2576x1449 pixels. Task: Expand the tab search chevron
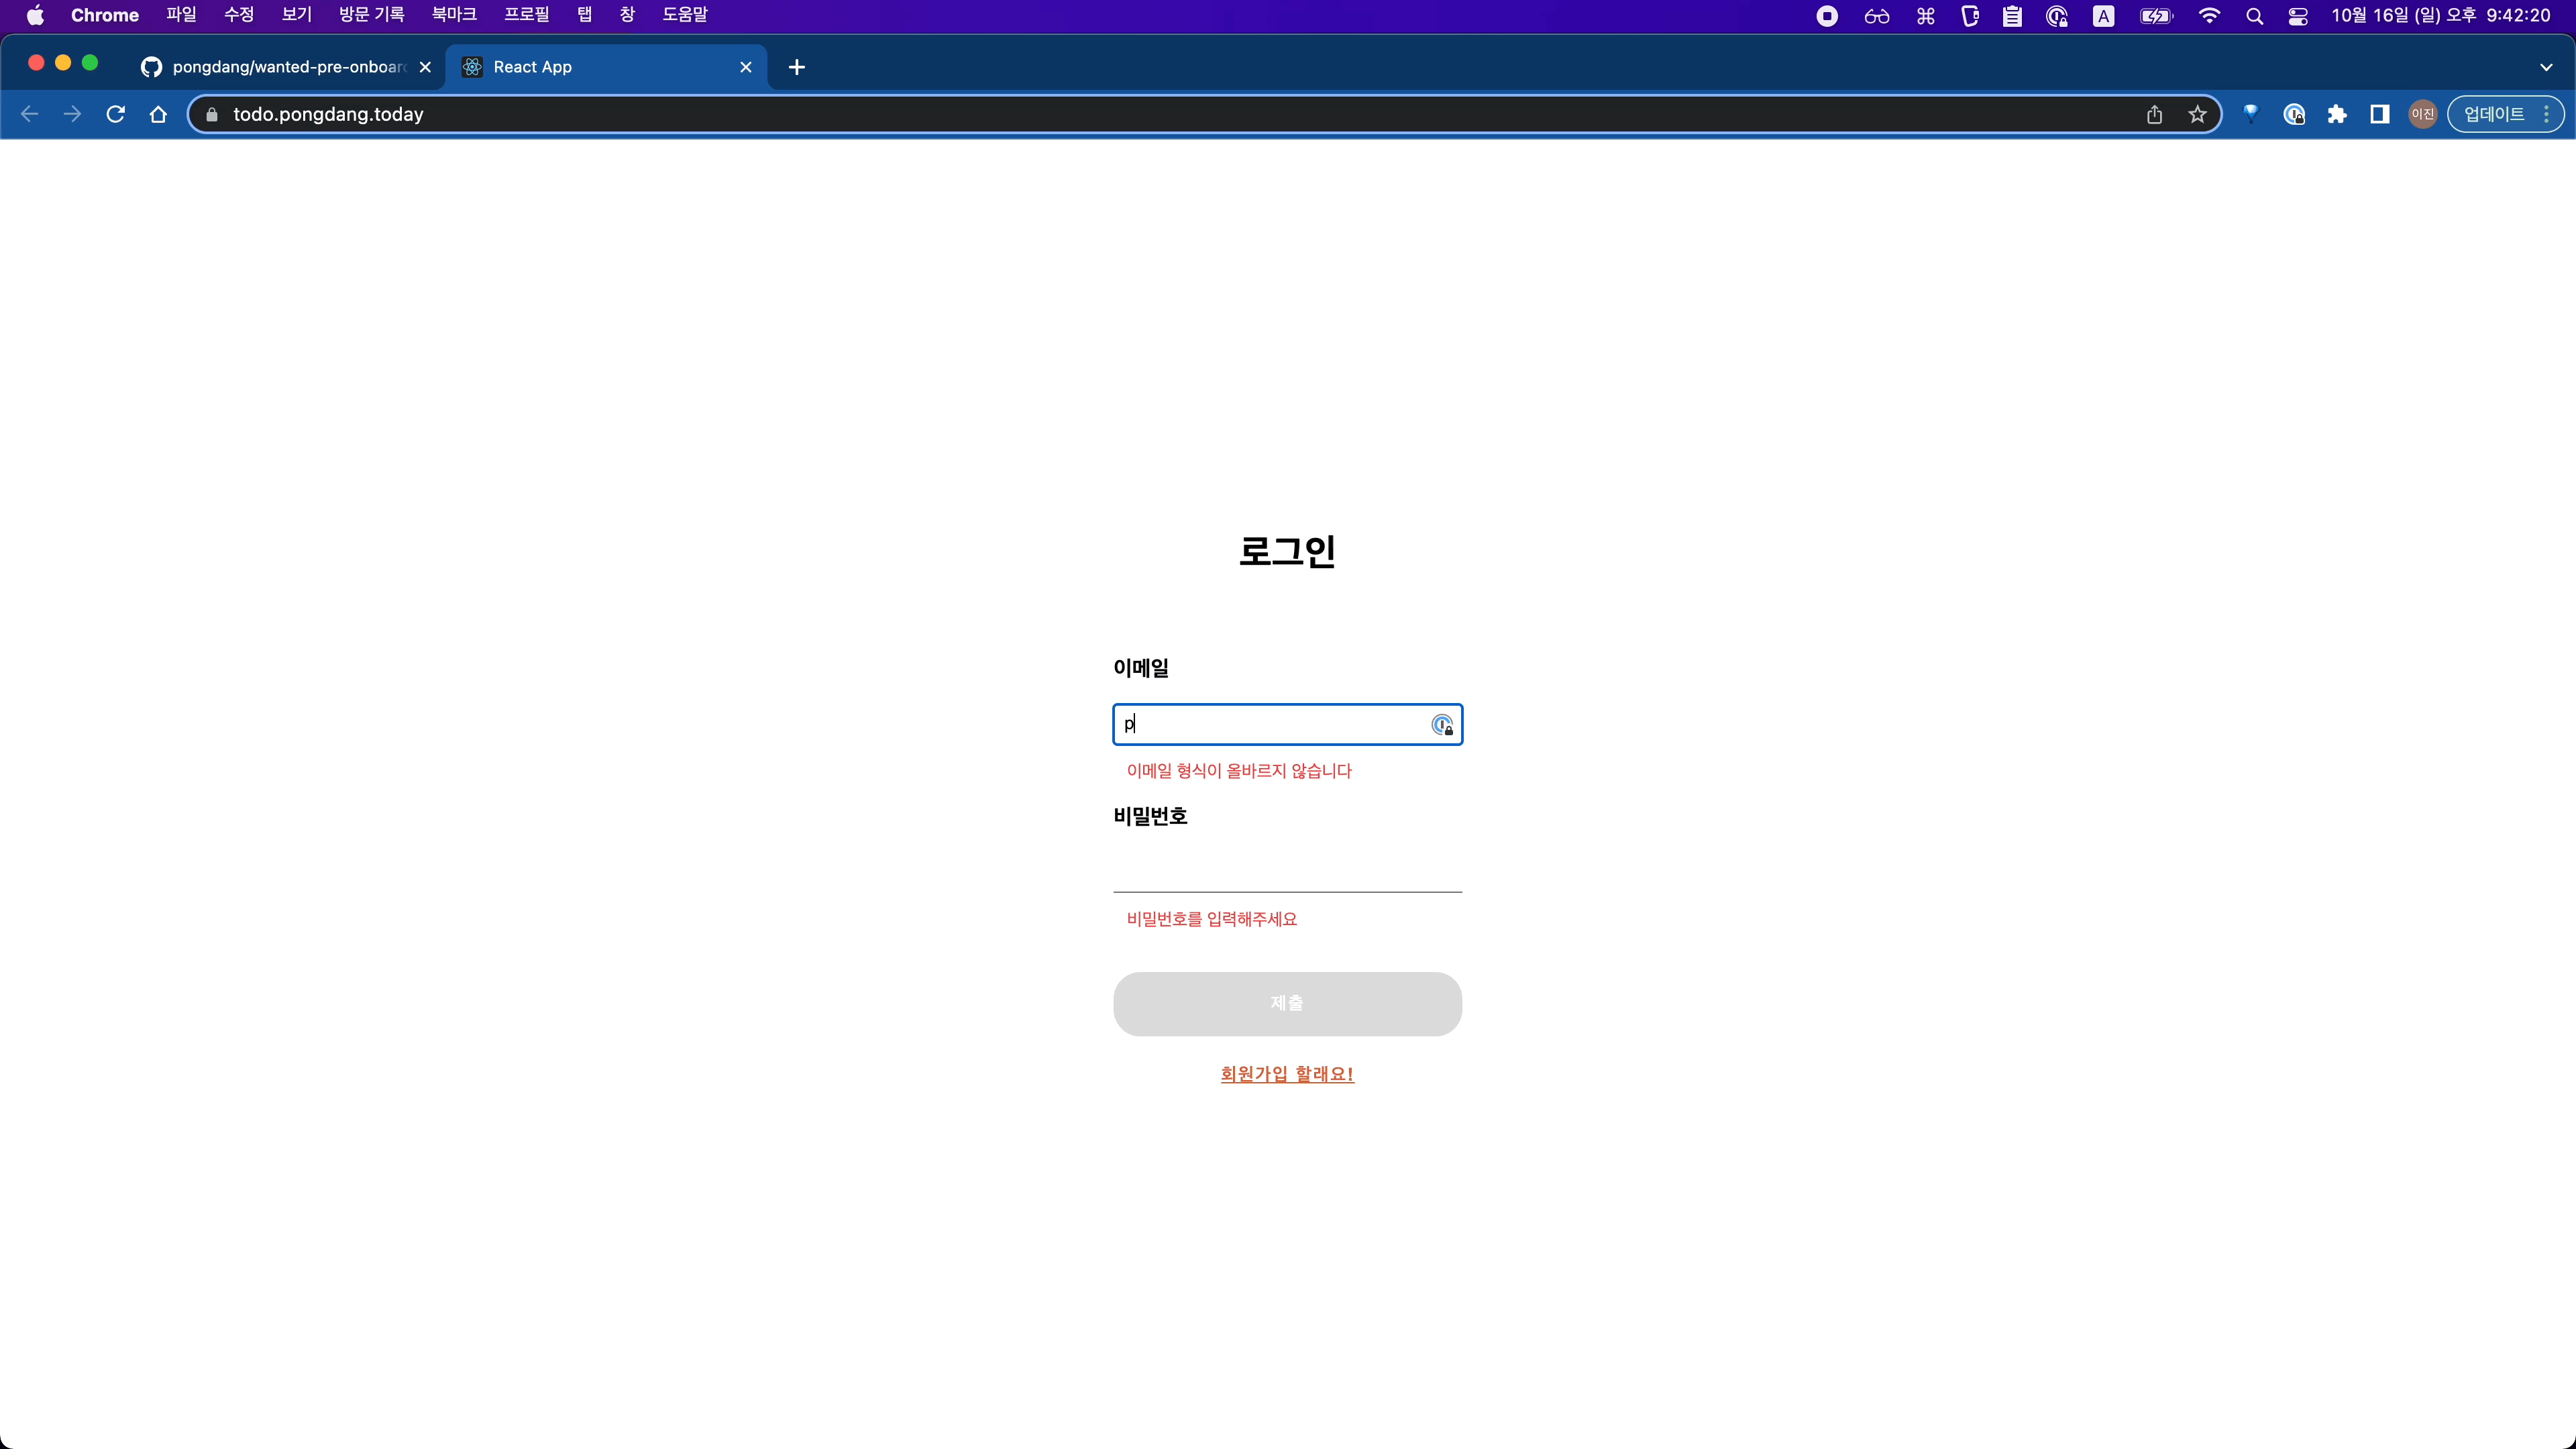click(2545, 67)
